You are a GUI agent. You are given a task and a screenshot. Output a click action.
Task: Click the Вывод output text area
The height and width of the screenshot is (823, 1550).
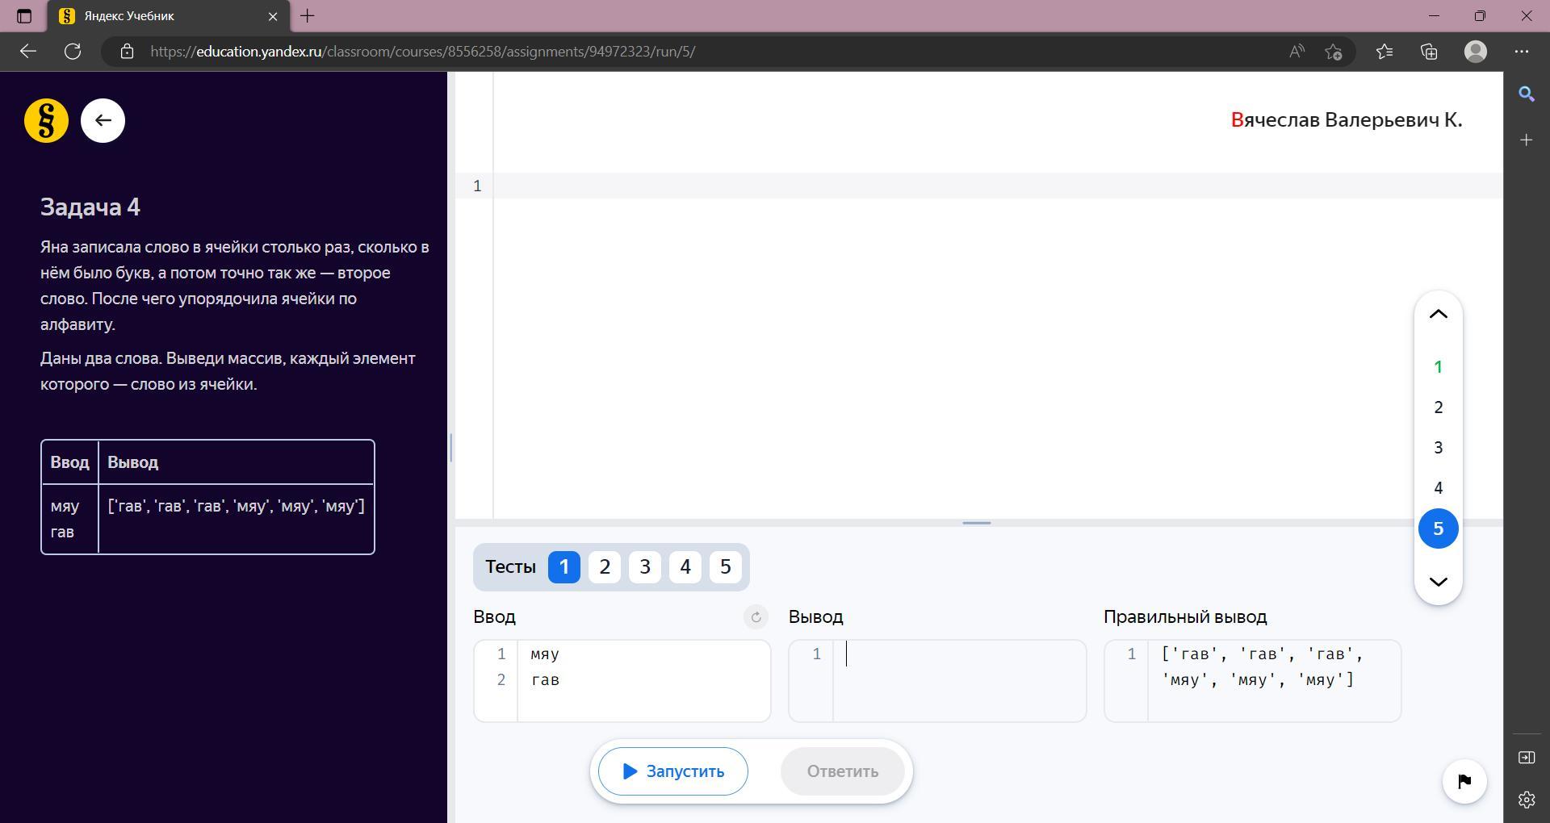point(937,681)
